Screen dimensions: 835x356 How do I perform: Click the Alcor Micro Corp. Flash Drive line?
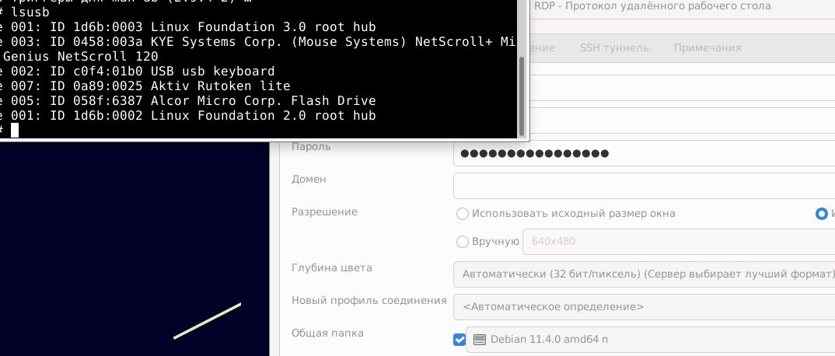click(x=187, y=100)
